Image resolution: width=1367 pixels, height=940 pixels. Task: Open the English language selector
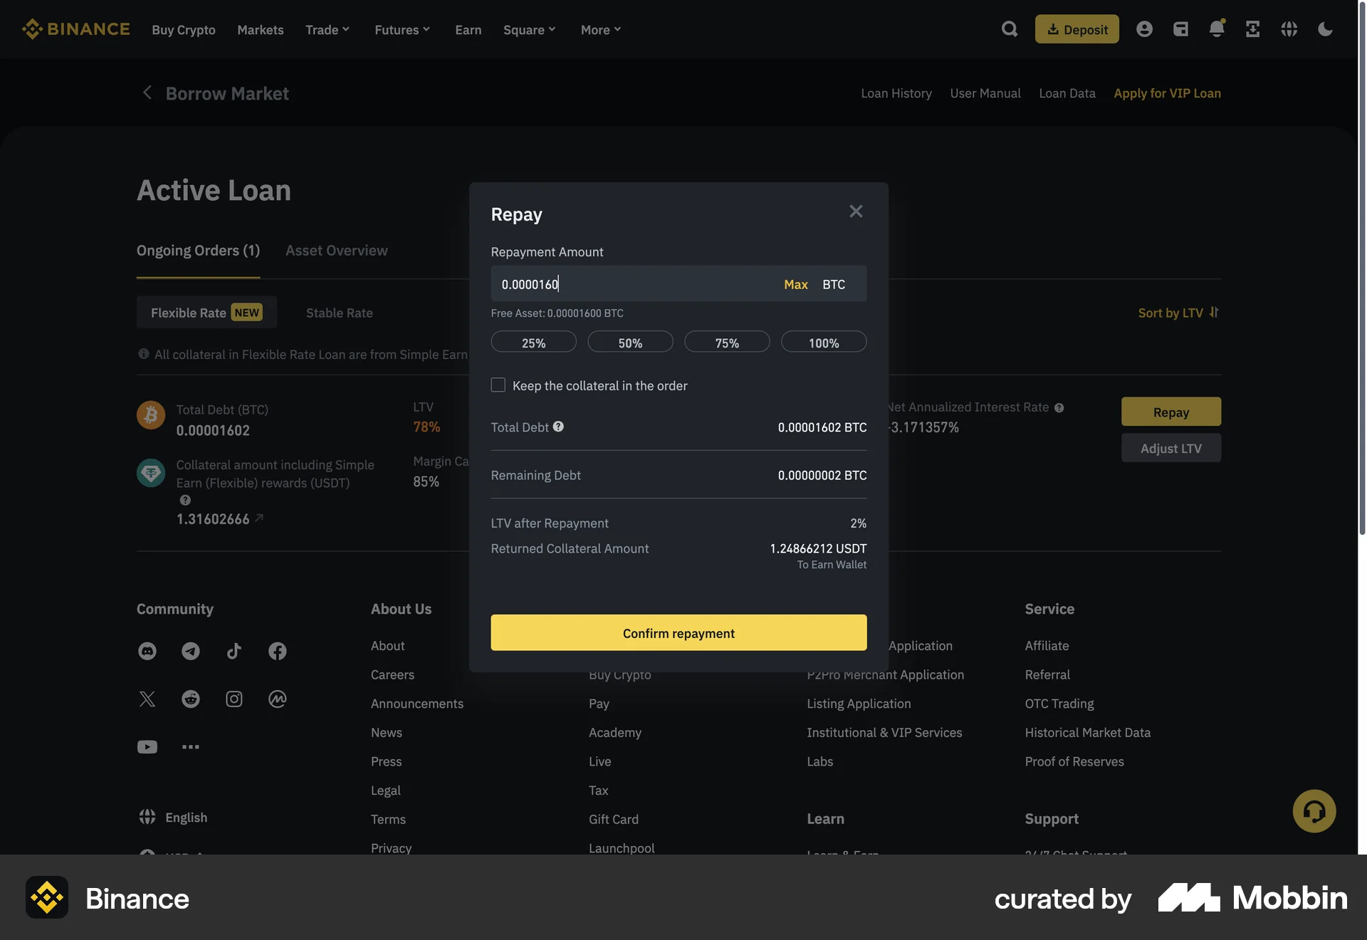tap(173, 817)
